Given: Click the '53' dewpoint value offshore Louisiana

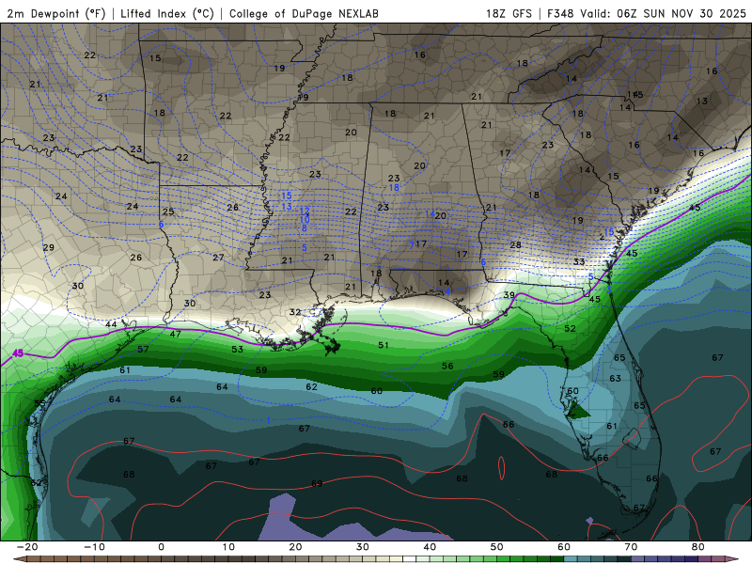Looking at the screenshot, I should tap(238, 349).
